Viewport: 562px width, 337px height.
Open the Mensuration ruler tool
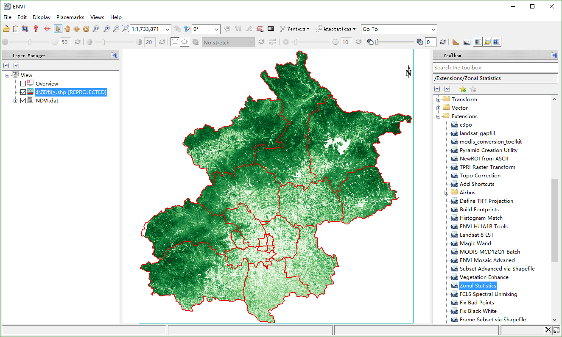(456, 42)
